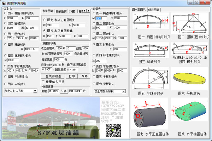Click the gas station banner image

click(x=51, y=118)
